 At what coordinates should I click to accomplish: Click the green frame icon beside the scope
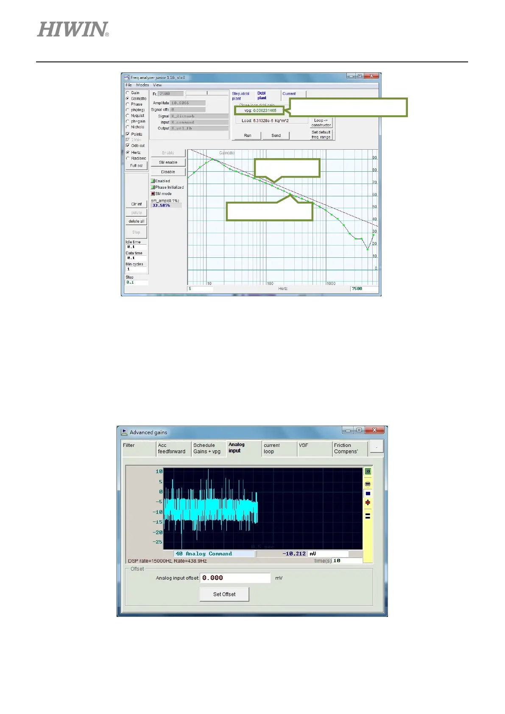pos(368,471)
